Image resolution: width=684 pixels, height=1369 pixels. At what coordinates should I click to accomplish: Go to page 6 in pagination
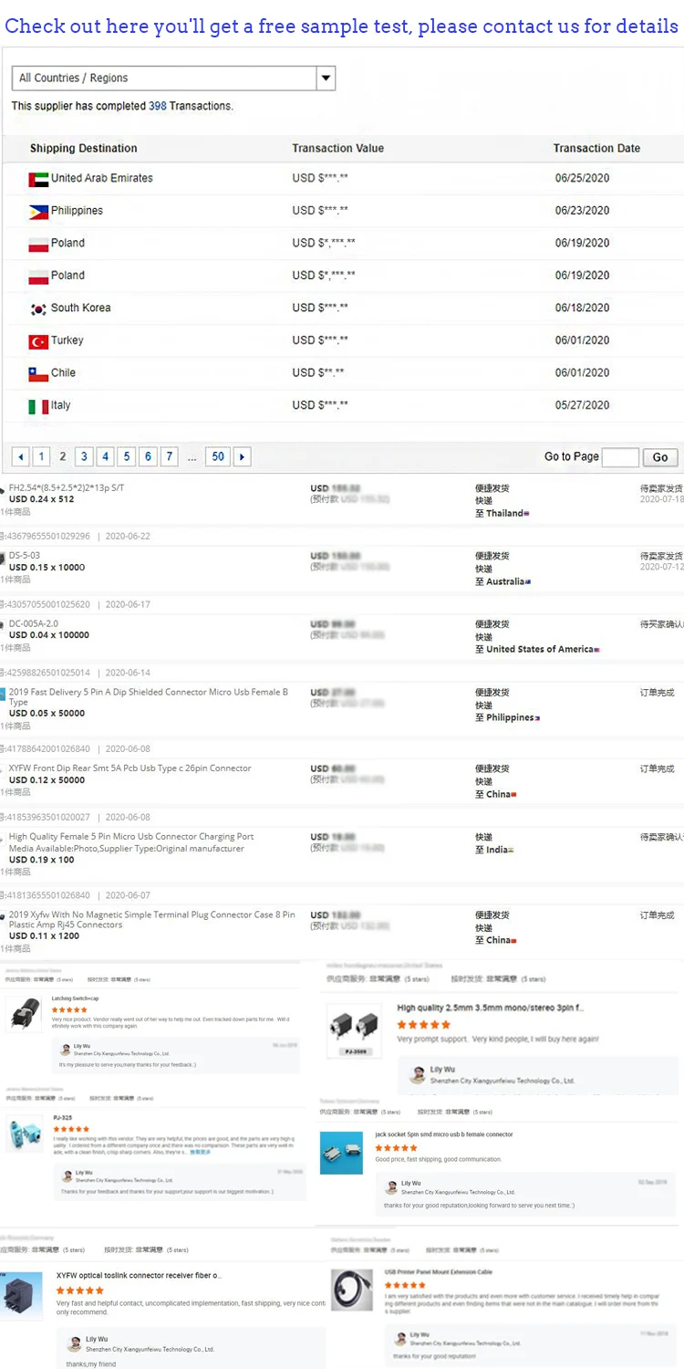pyautogui.click(x=148, y=456)
